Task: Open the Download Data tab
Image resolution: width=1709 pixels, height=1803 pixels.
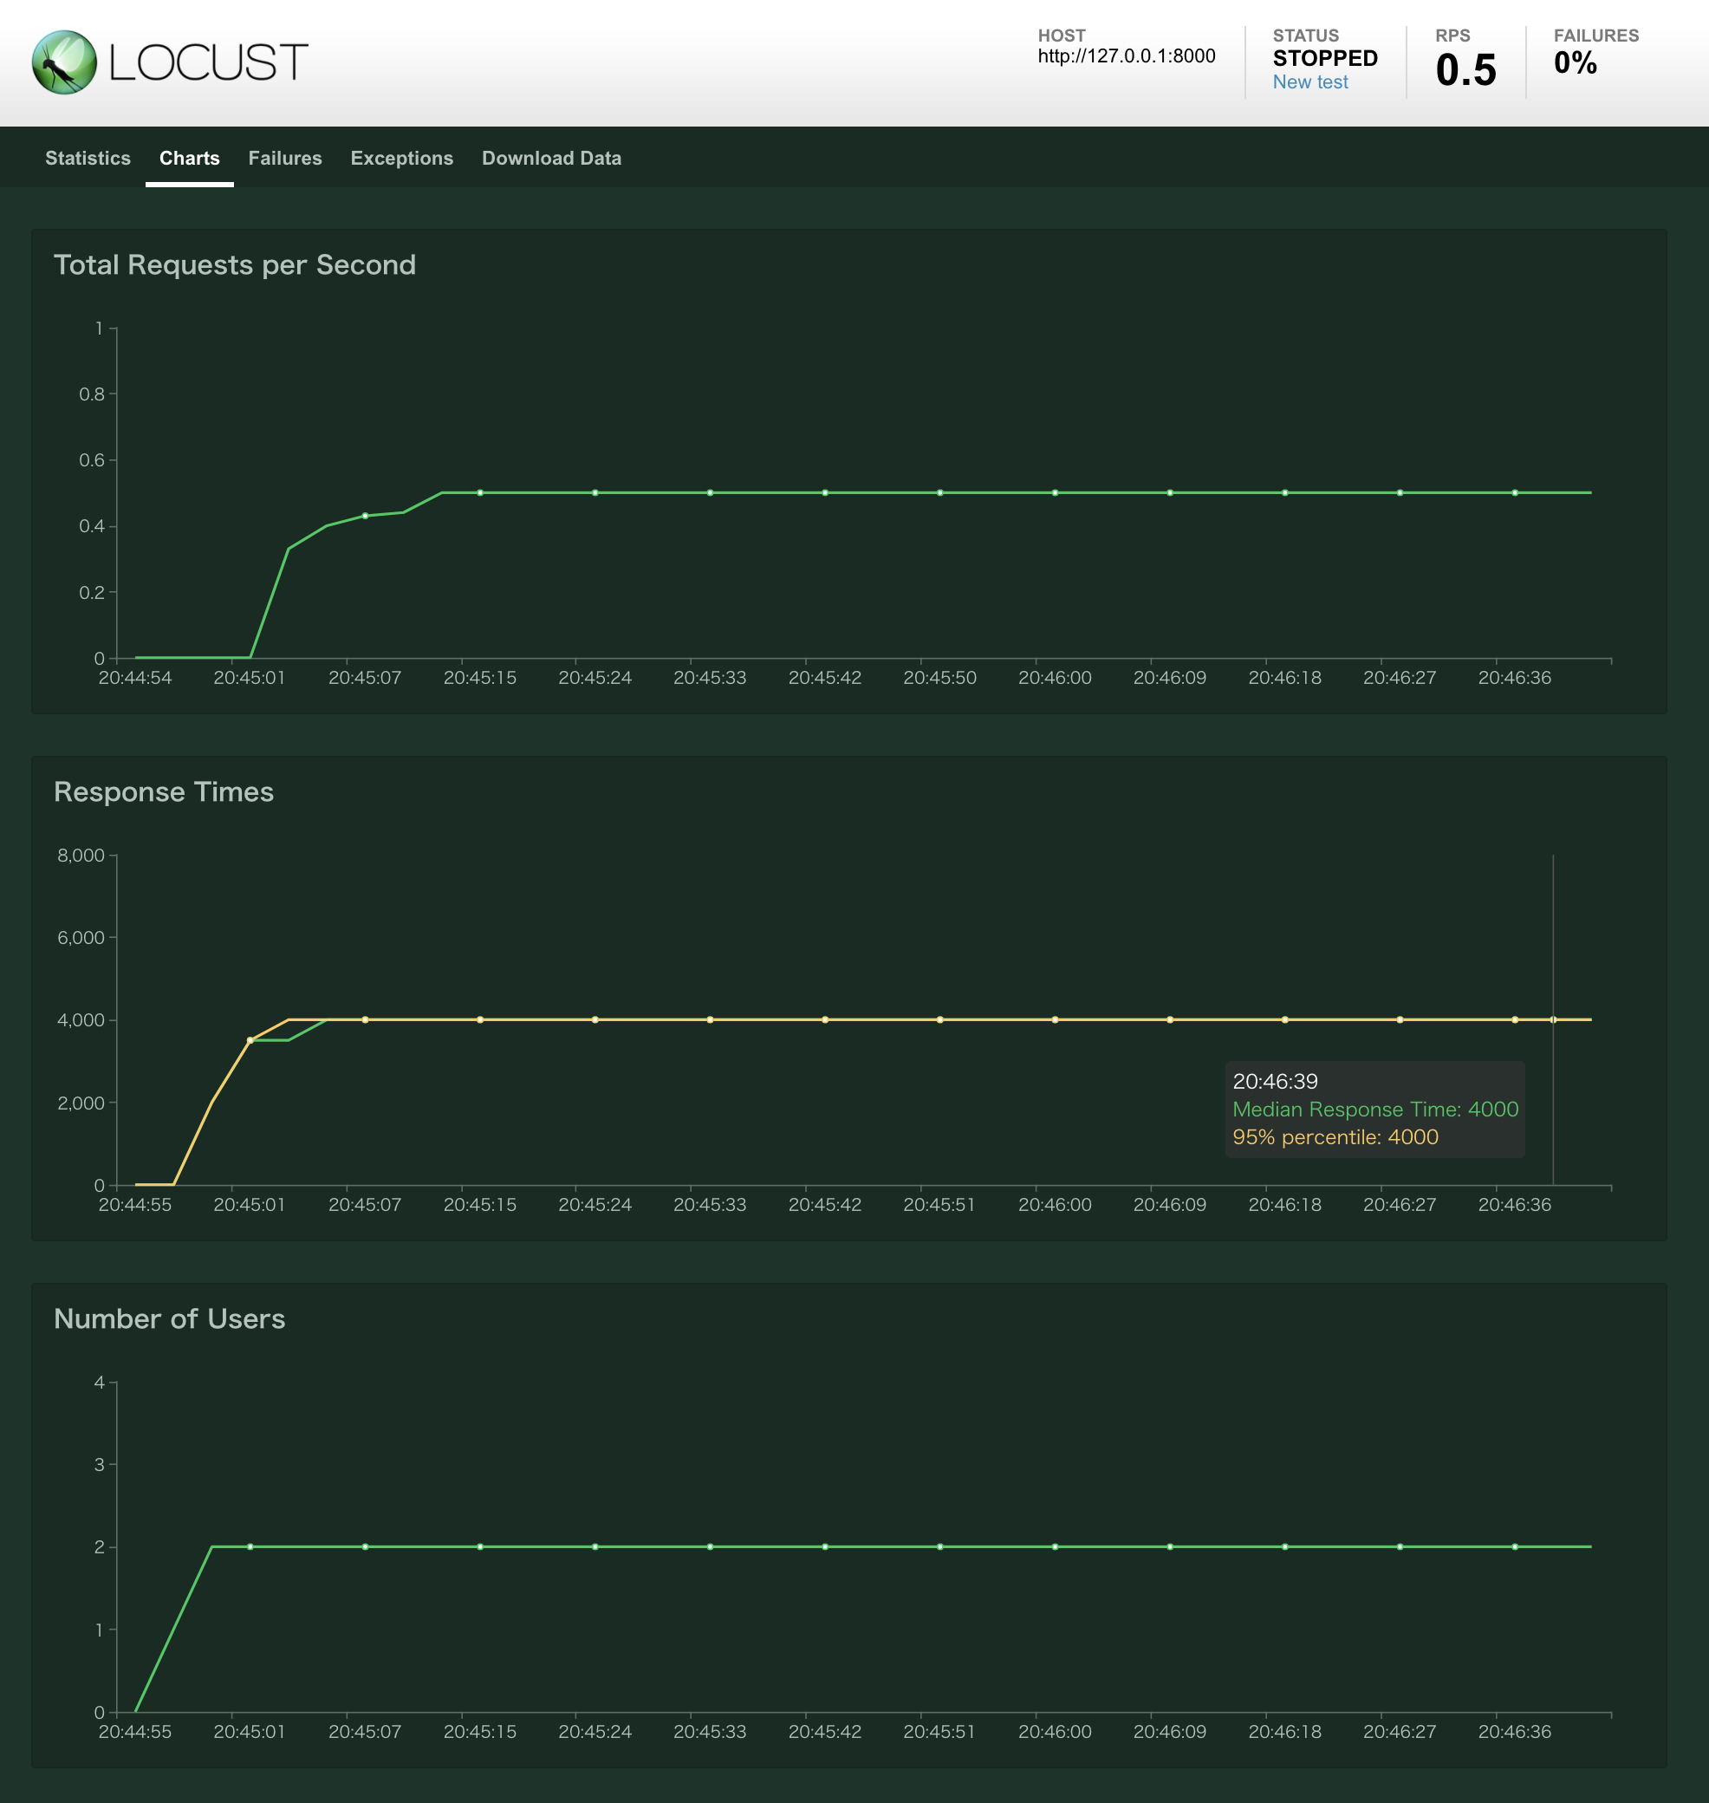Action: coord(551,158)
